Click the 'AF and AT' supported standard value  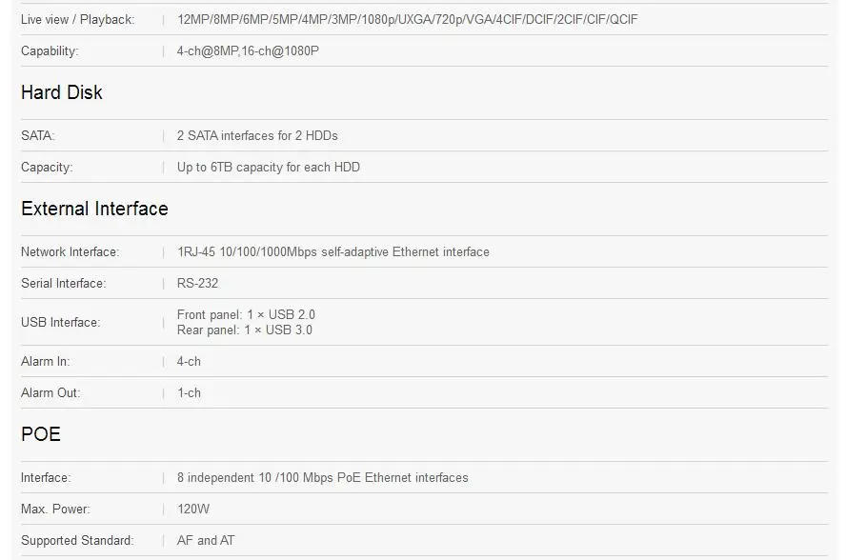pos(206,540)
